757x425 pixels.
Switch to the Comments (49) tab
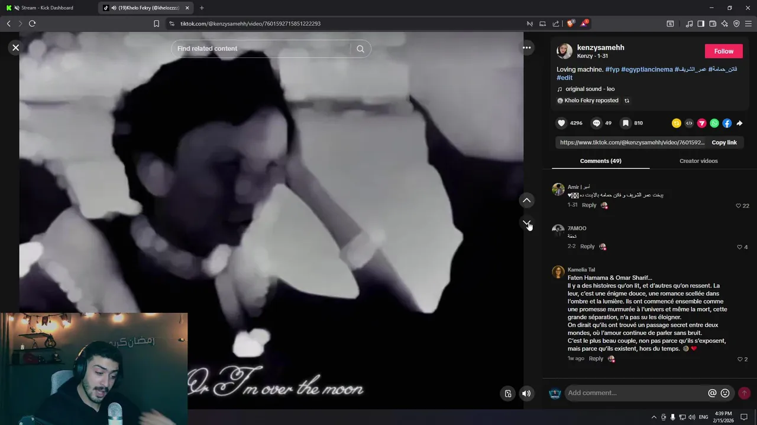point(600,161)
